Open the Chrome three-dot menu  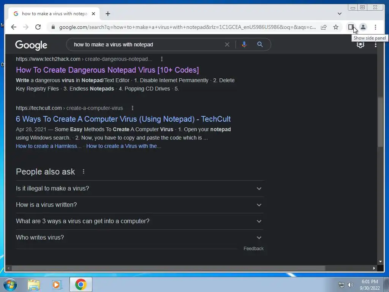tap(375, 27)
